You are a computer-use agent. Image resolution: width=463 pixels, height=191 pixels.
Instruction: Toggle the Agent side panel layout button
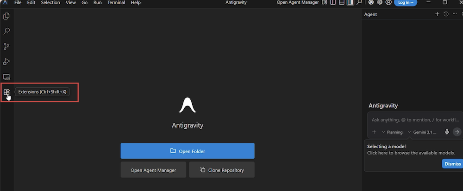point(350,3)
